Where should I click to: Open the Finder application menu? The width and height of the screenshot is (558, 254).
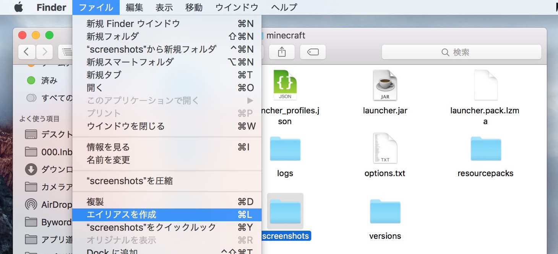(x=51, y=7)
